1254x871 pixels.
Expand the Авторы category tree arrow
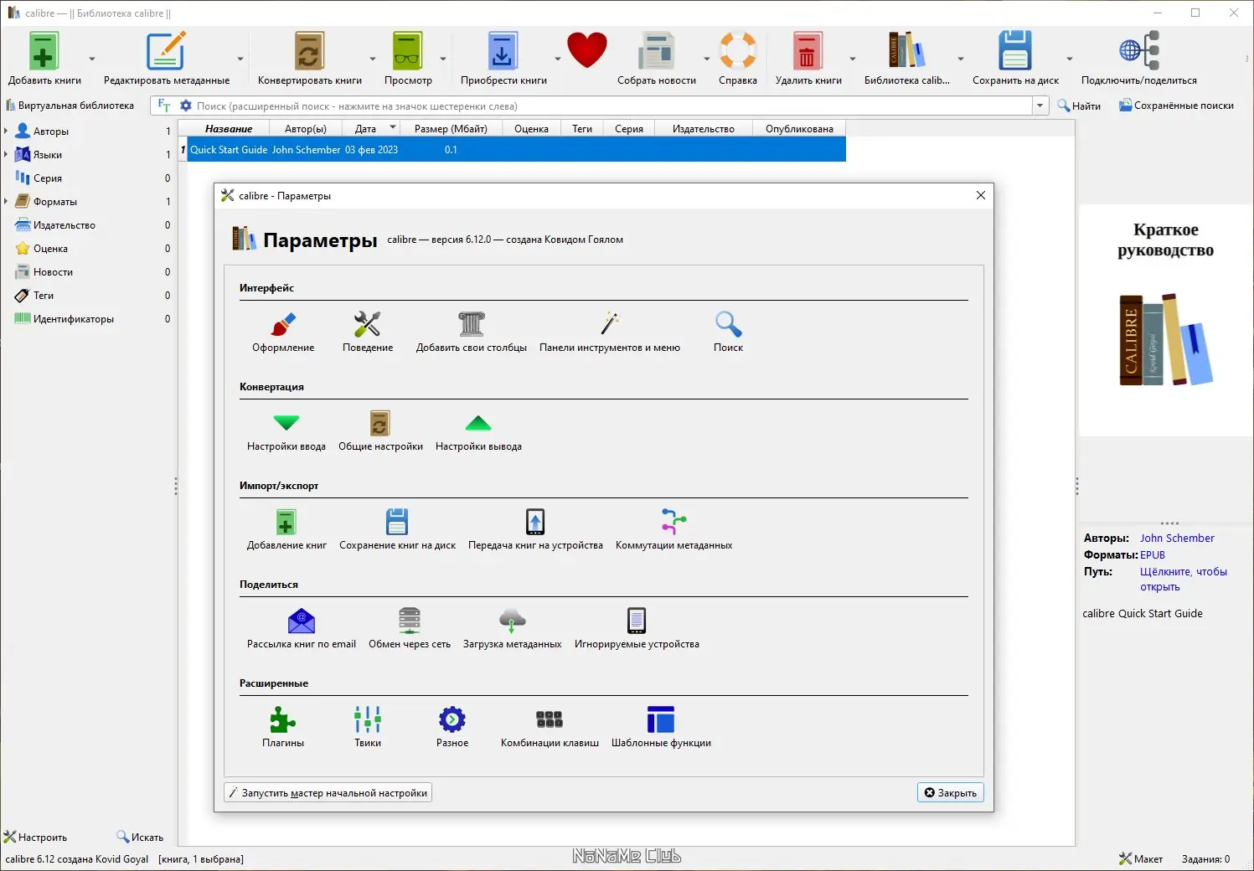click(6, 131)
